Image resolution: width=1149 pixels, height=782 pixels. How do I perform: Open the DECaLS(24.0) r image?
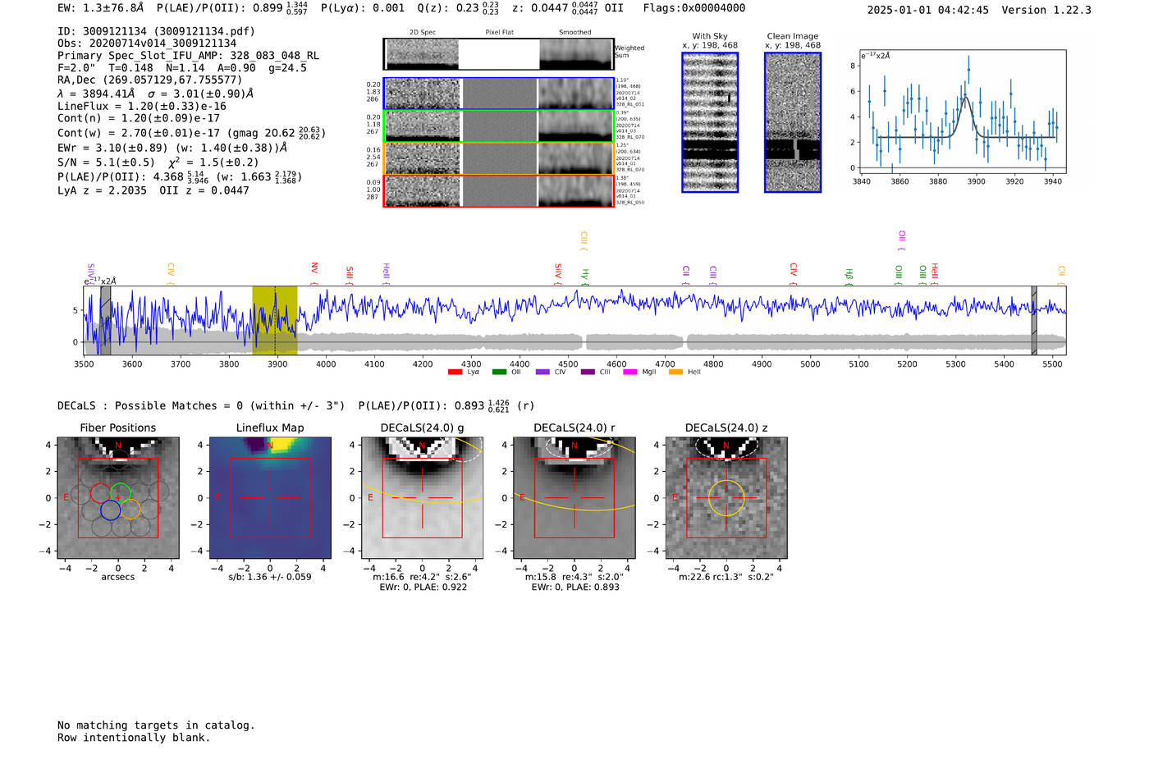click(x=574, y=497)
